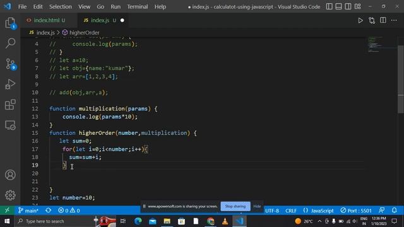This screenshot has width=404, height=227.
Task: Open feedback icon in status bar
Action: [382, 211]
